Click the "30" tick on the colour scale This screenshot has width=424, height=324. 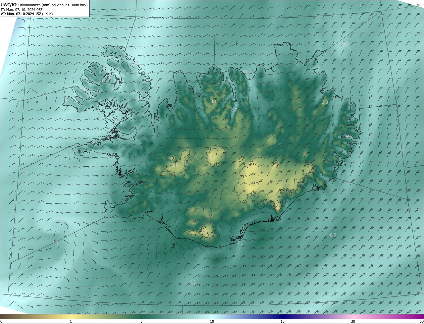pos(353,322)
